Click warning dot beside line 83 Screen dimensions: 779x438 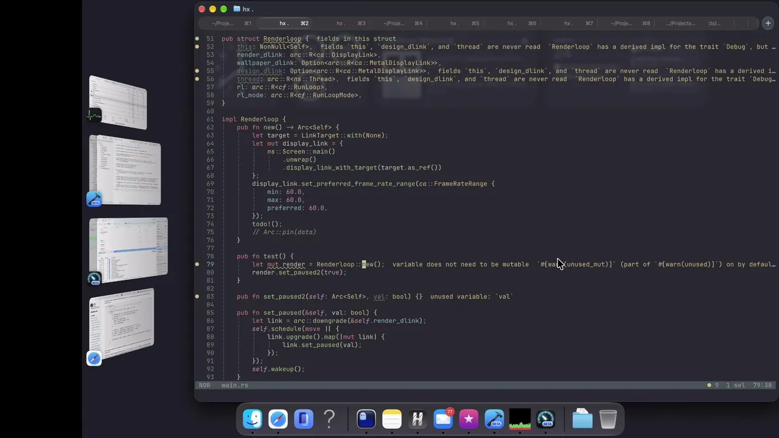[x=197, y=297]
